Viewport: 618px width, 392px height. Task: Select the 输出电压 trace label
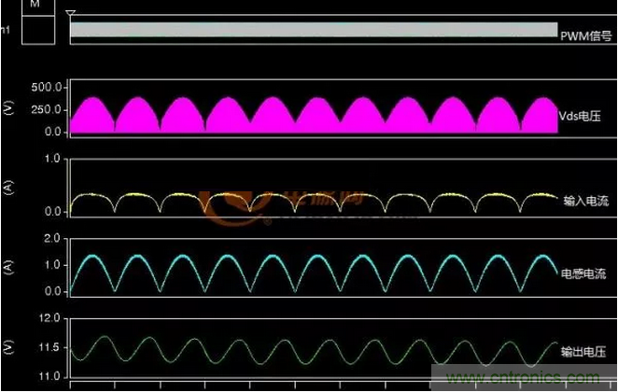click(x=584, y=348)
